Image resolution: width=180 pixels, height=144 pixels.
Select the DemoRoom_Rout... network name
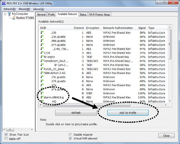tap(56, 61)
